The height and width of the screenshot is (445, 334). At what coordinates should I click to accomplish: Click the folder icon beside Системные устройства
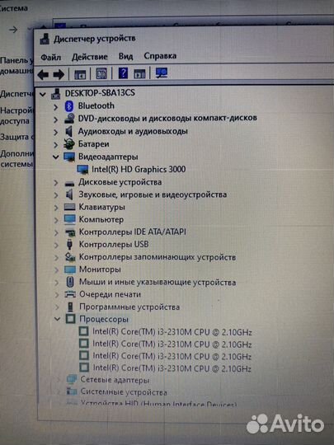tap(72, 391)
